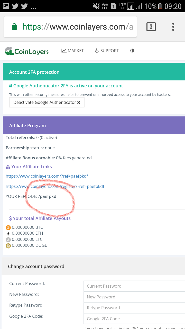Click the Litecoin LTC payout icon
185x329 pixels.
pyautogui.click(x=8, y=240)
